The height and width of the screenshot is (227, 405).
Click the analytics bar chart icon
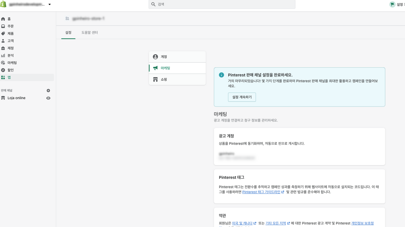click(3, 55)
